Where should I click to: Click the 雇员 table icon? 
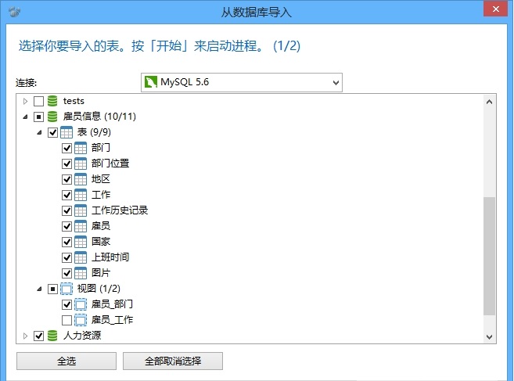(81, 226)
